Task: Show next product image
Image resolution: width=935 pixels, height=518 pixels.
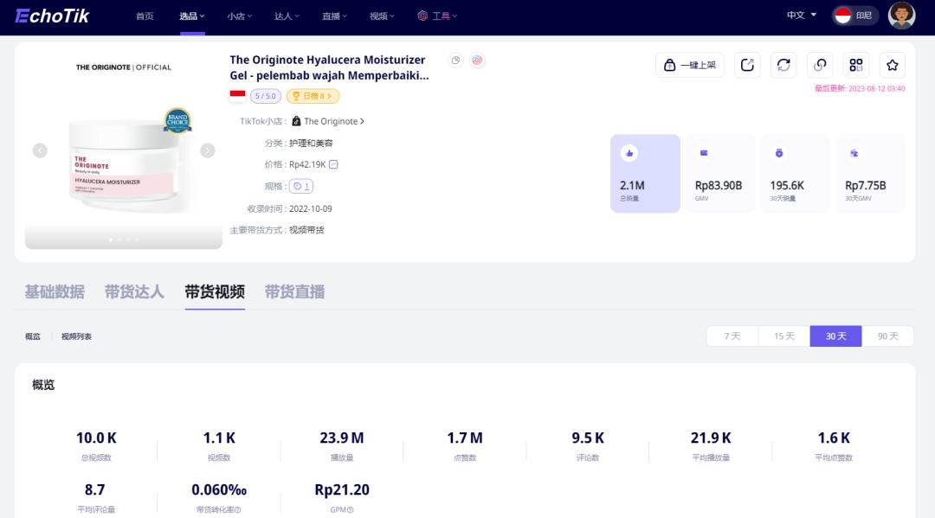Action: click(x=208, y=150)
